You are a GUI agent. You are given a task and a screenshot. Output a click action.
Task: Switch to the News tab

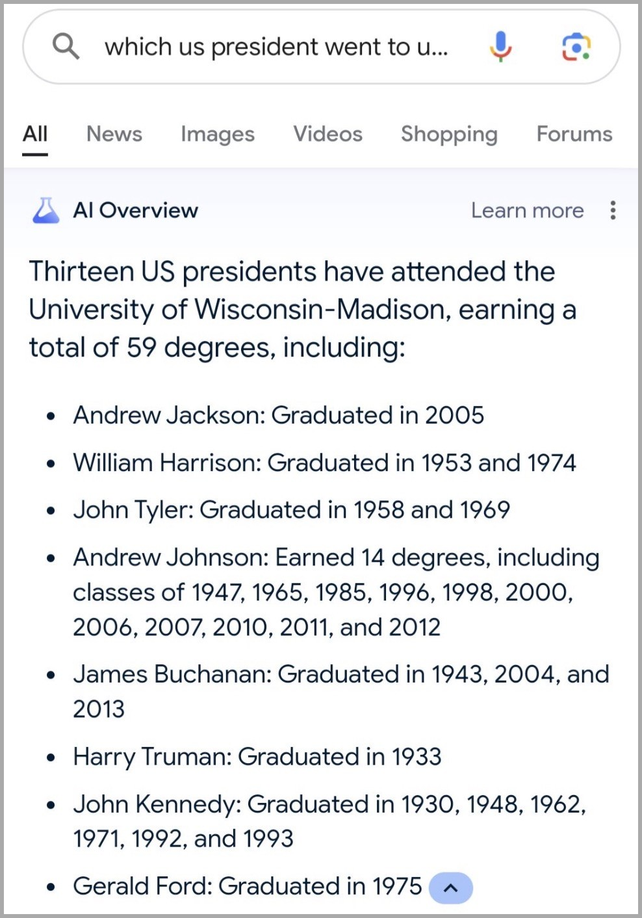114,134
